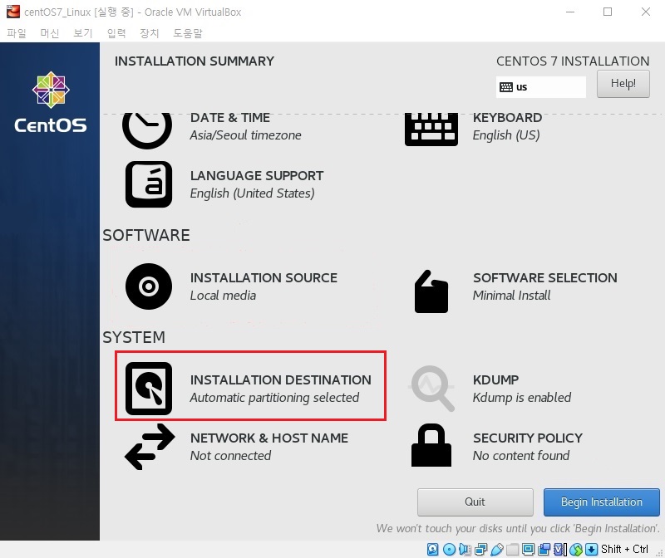Open the 파일 menu
665x558 pixels.
click(x=17, y=33)
